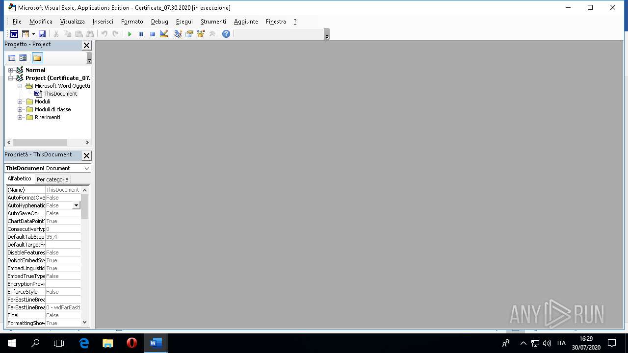Select the DefaultTabStop property row

pyautogui.click(x=44, y=237)
